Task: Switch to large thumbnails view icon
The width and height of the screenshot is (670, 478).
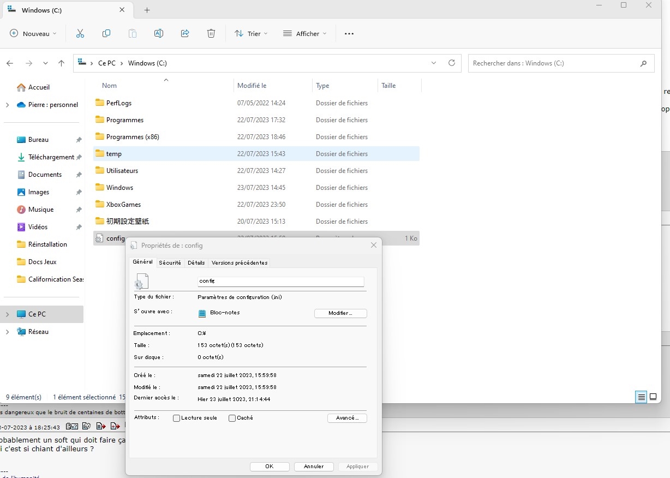Action: click(653, 397)
